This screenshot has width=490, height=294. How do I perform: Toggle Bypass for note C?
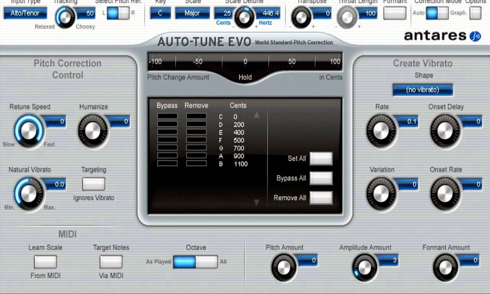(167, 116)
